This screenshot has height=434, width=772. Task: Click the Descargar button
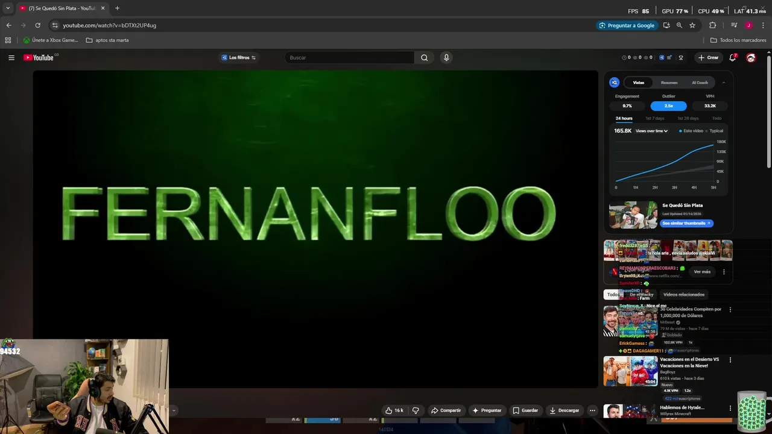[565, 410]
